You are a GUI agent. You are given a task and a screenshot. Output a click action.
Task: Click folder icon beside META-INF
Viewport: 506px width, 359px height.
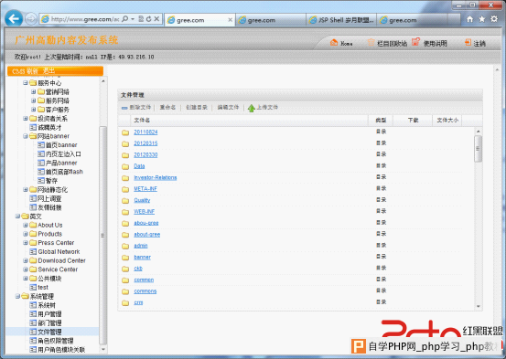125,189
